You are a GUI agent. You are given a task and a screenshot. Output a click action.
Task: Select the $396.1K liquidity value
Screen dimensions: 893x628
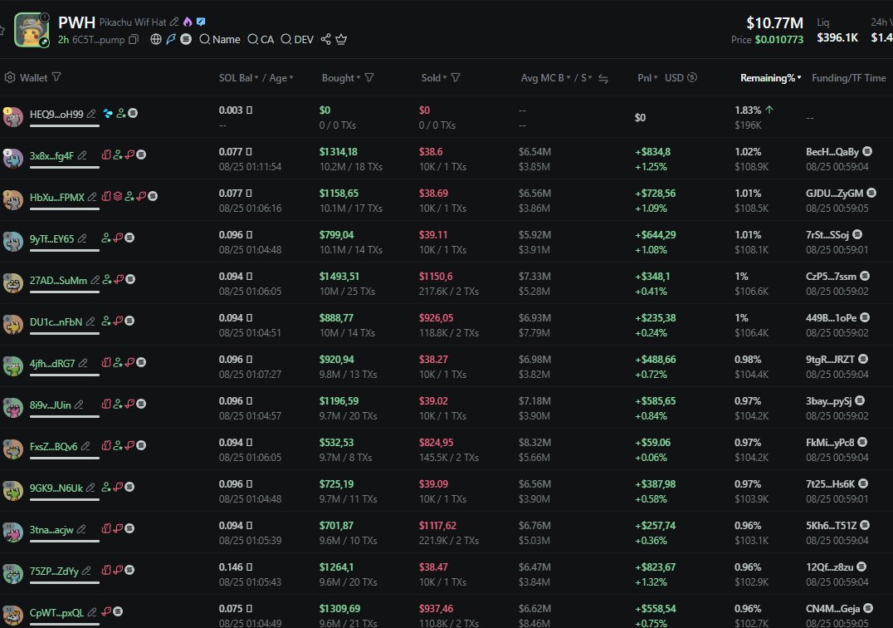837,37
